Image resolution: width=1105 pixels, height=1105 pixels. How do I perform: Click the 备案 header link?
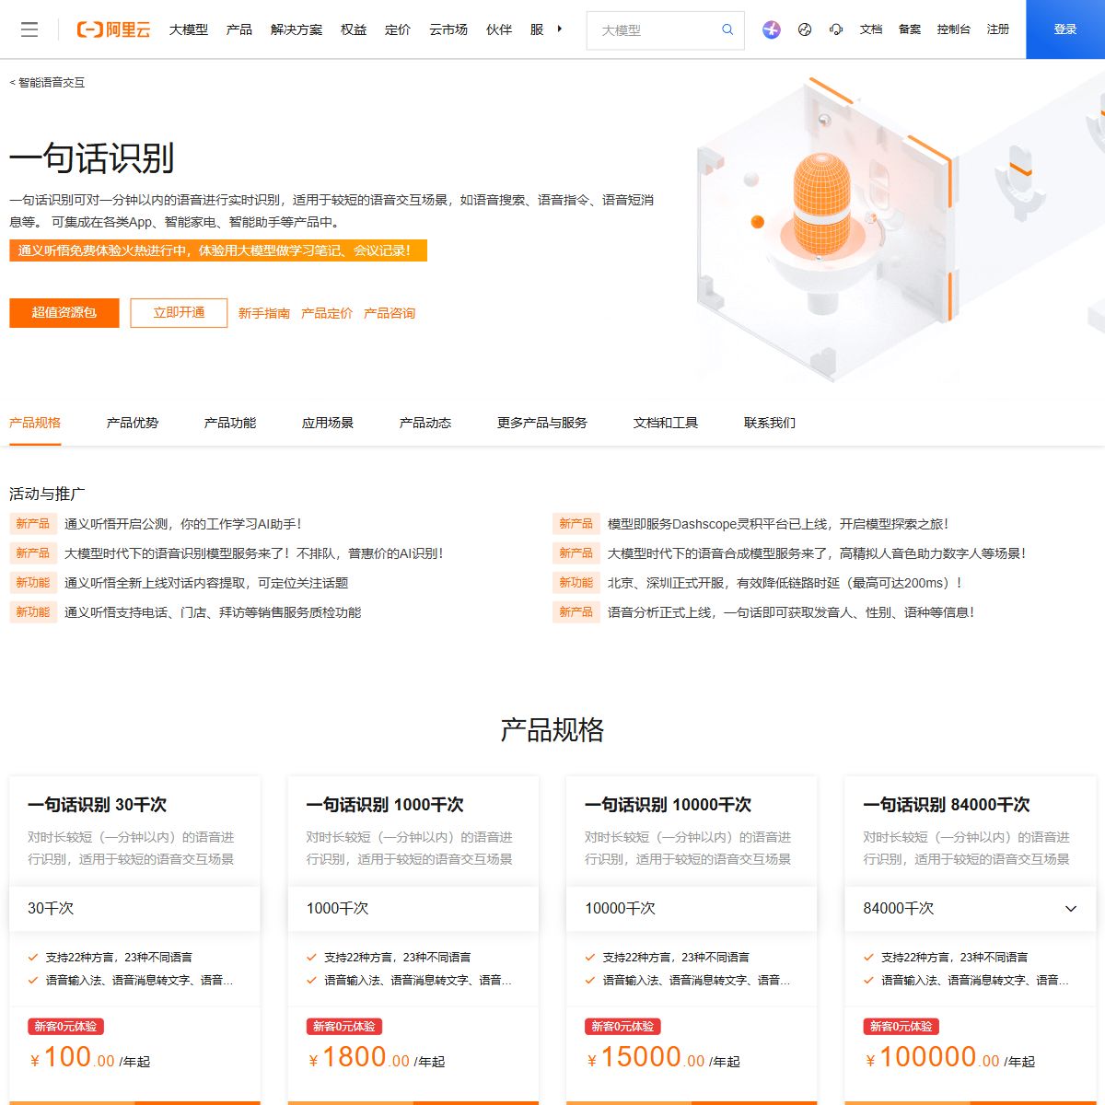click(x=910, y=29)
